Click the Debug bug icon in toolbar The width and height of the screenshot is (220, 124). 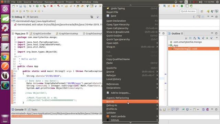(x=30, y=6)
